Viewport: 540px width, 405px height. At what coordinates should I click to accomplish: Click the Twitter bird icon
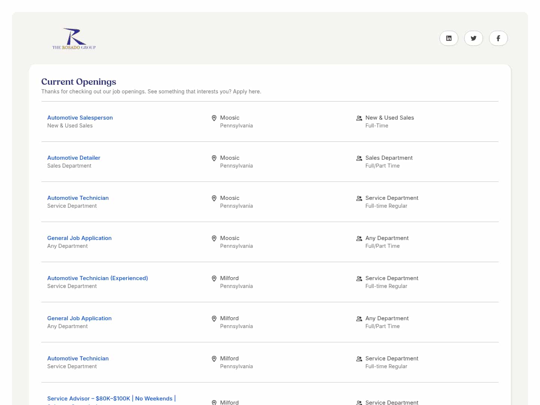coord(473,38)
